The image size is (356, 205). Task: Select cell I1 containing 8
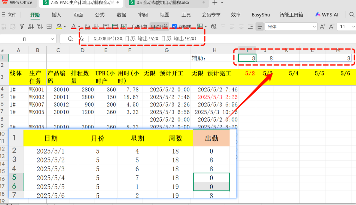[x=247, y=58]
